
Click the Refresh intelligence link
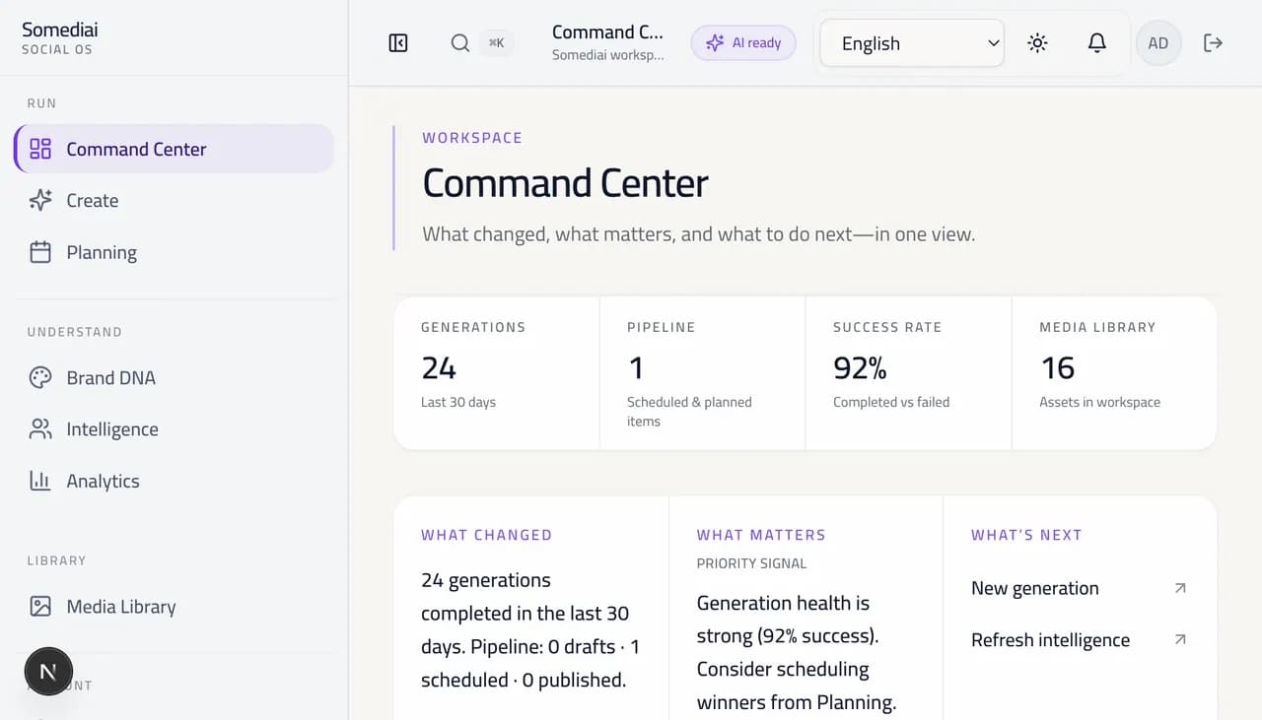click(1050, 639)
